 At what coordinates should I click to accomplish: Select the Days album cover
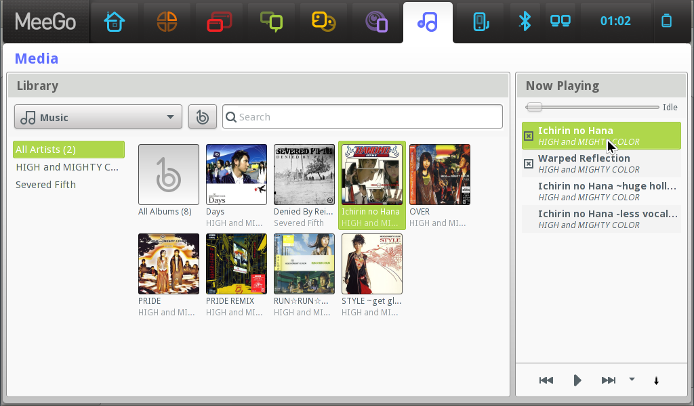point(237,175)
